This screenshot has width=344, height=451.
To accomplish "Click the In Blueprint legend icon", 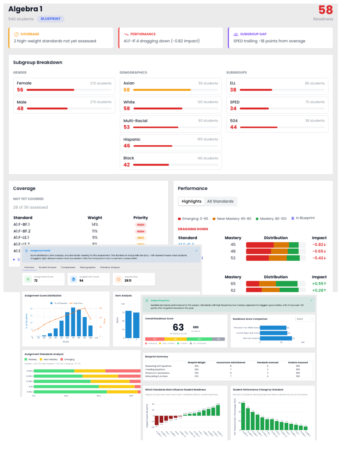I will (293, 218).
